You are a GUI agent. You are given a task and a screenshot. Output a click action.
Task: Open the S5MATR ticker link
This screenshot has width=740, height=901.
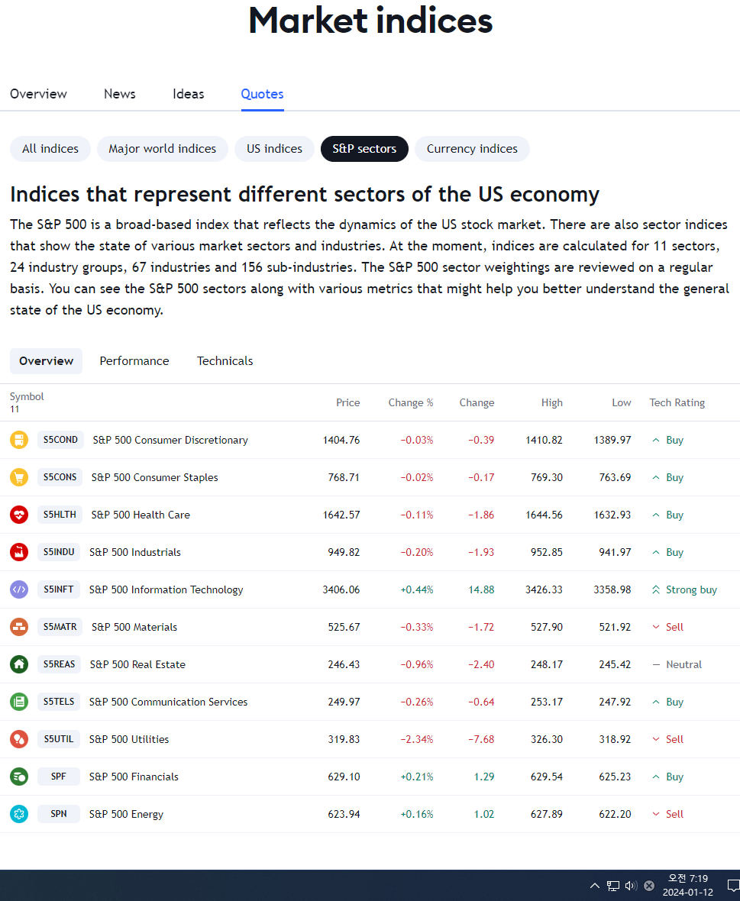click(60, 627)
